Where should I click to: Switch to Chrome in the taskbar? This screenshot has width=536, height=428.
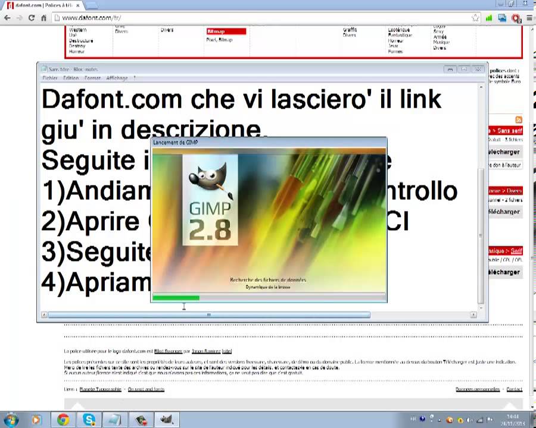[63, 420]
